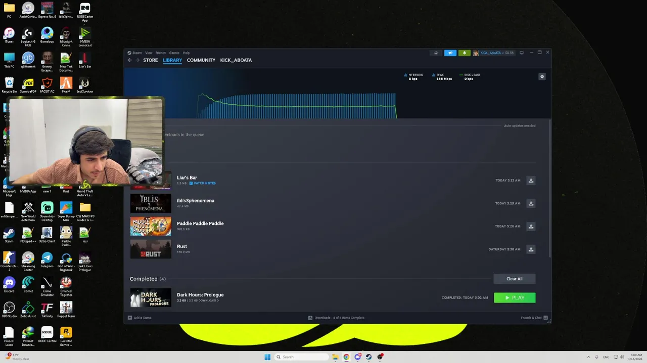Open the KICK_AboATA profile avatar
This screenshot has height=363, width=647.
(x=476, y=53)
